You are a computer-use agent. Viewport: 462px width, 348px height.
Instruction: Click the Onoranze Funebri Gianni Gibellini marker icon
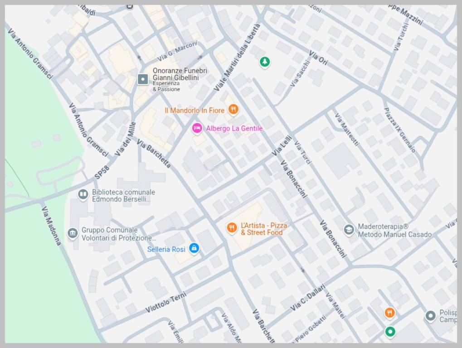143,80
